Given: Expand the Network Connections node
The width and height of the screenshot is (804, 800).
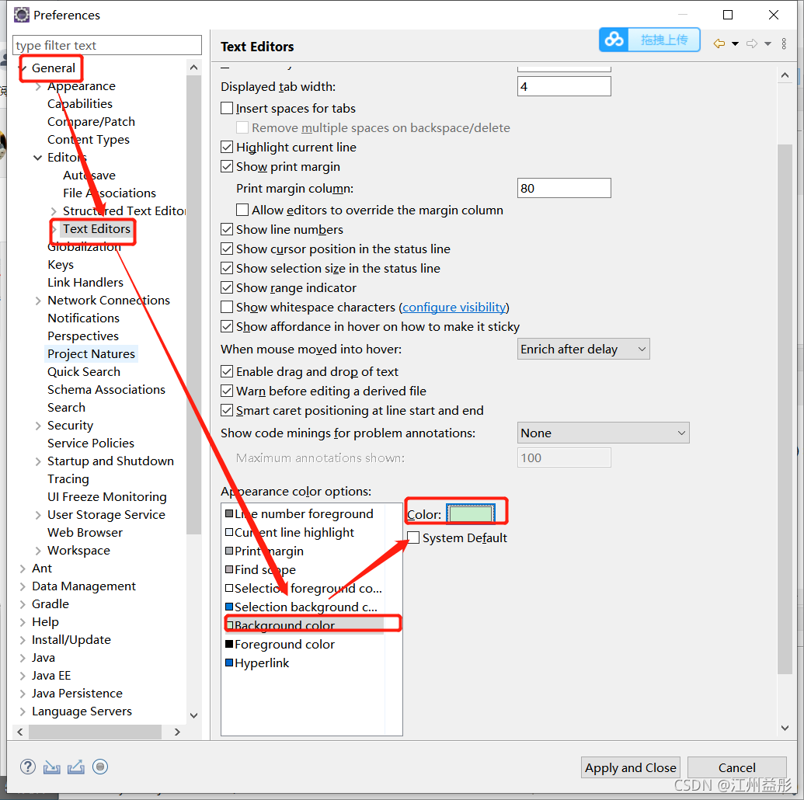Looking at the screenshot, I should click(38, 301).
